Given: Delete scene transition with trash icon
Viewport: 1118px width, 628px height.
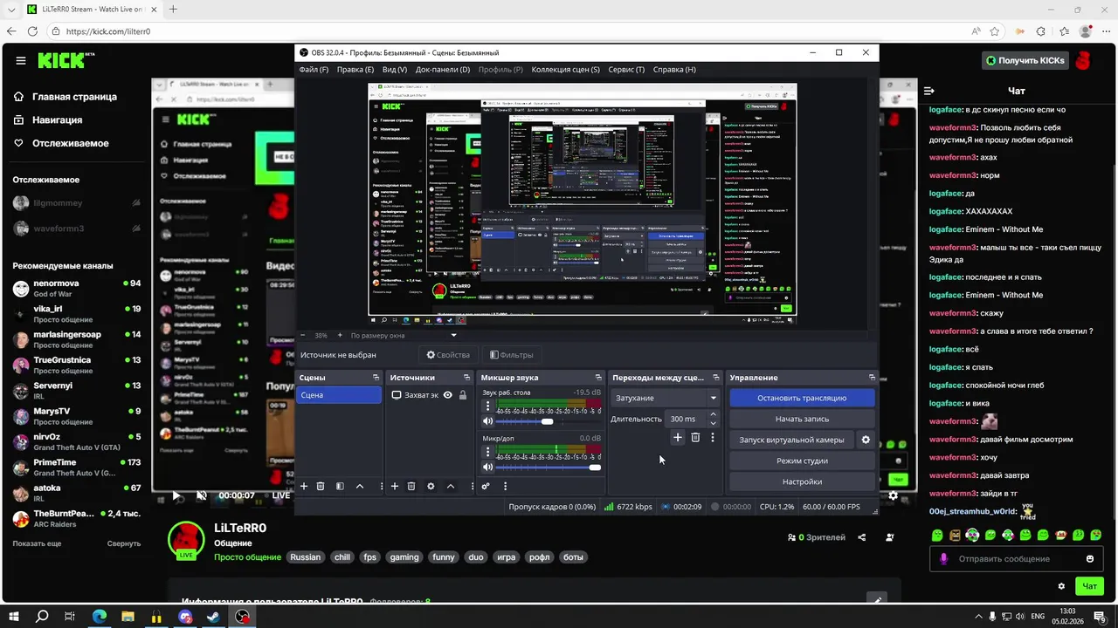Looking at the screenshot, I should pyautogui.click(x=695, y=437).
